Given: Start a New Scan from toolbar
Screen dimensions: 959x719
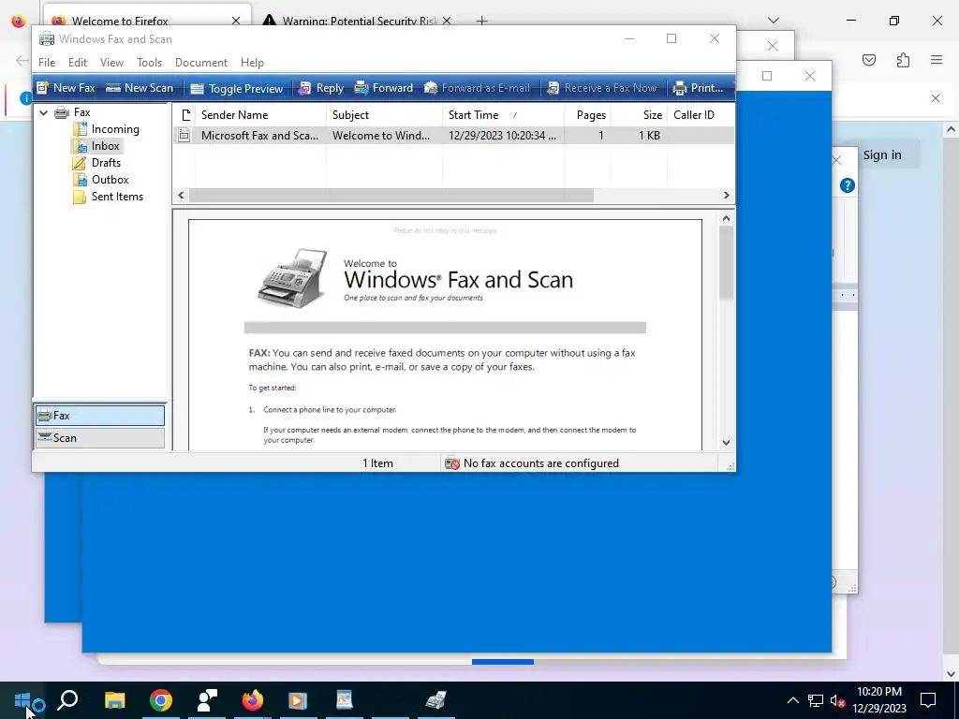Looking at the screenshot, I should [140, 88].
